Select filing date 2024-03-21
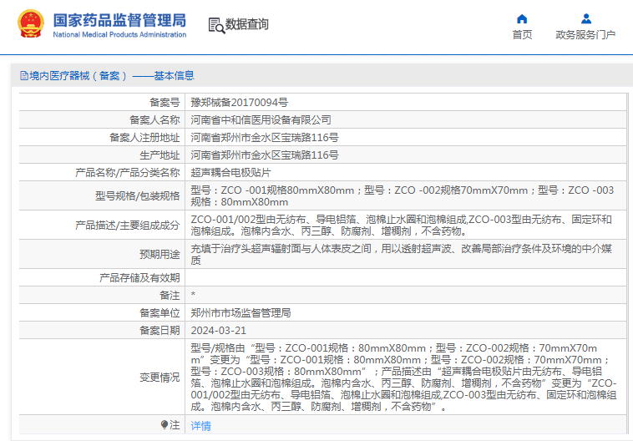Viewport: 633px width, 441px height. (219, 331)
